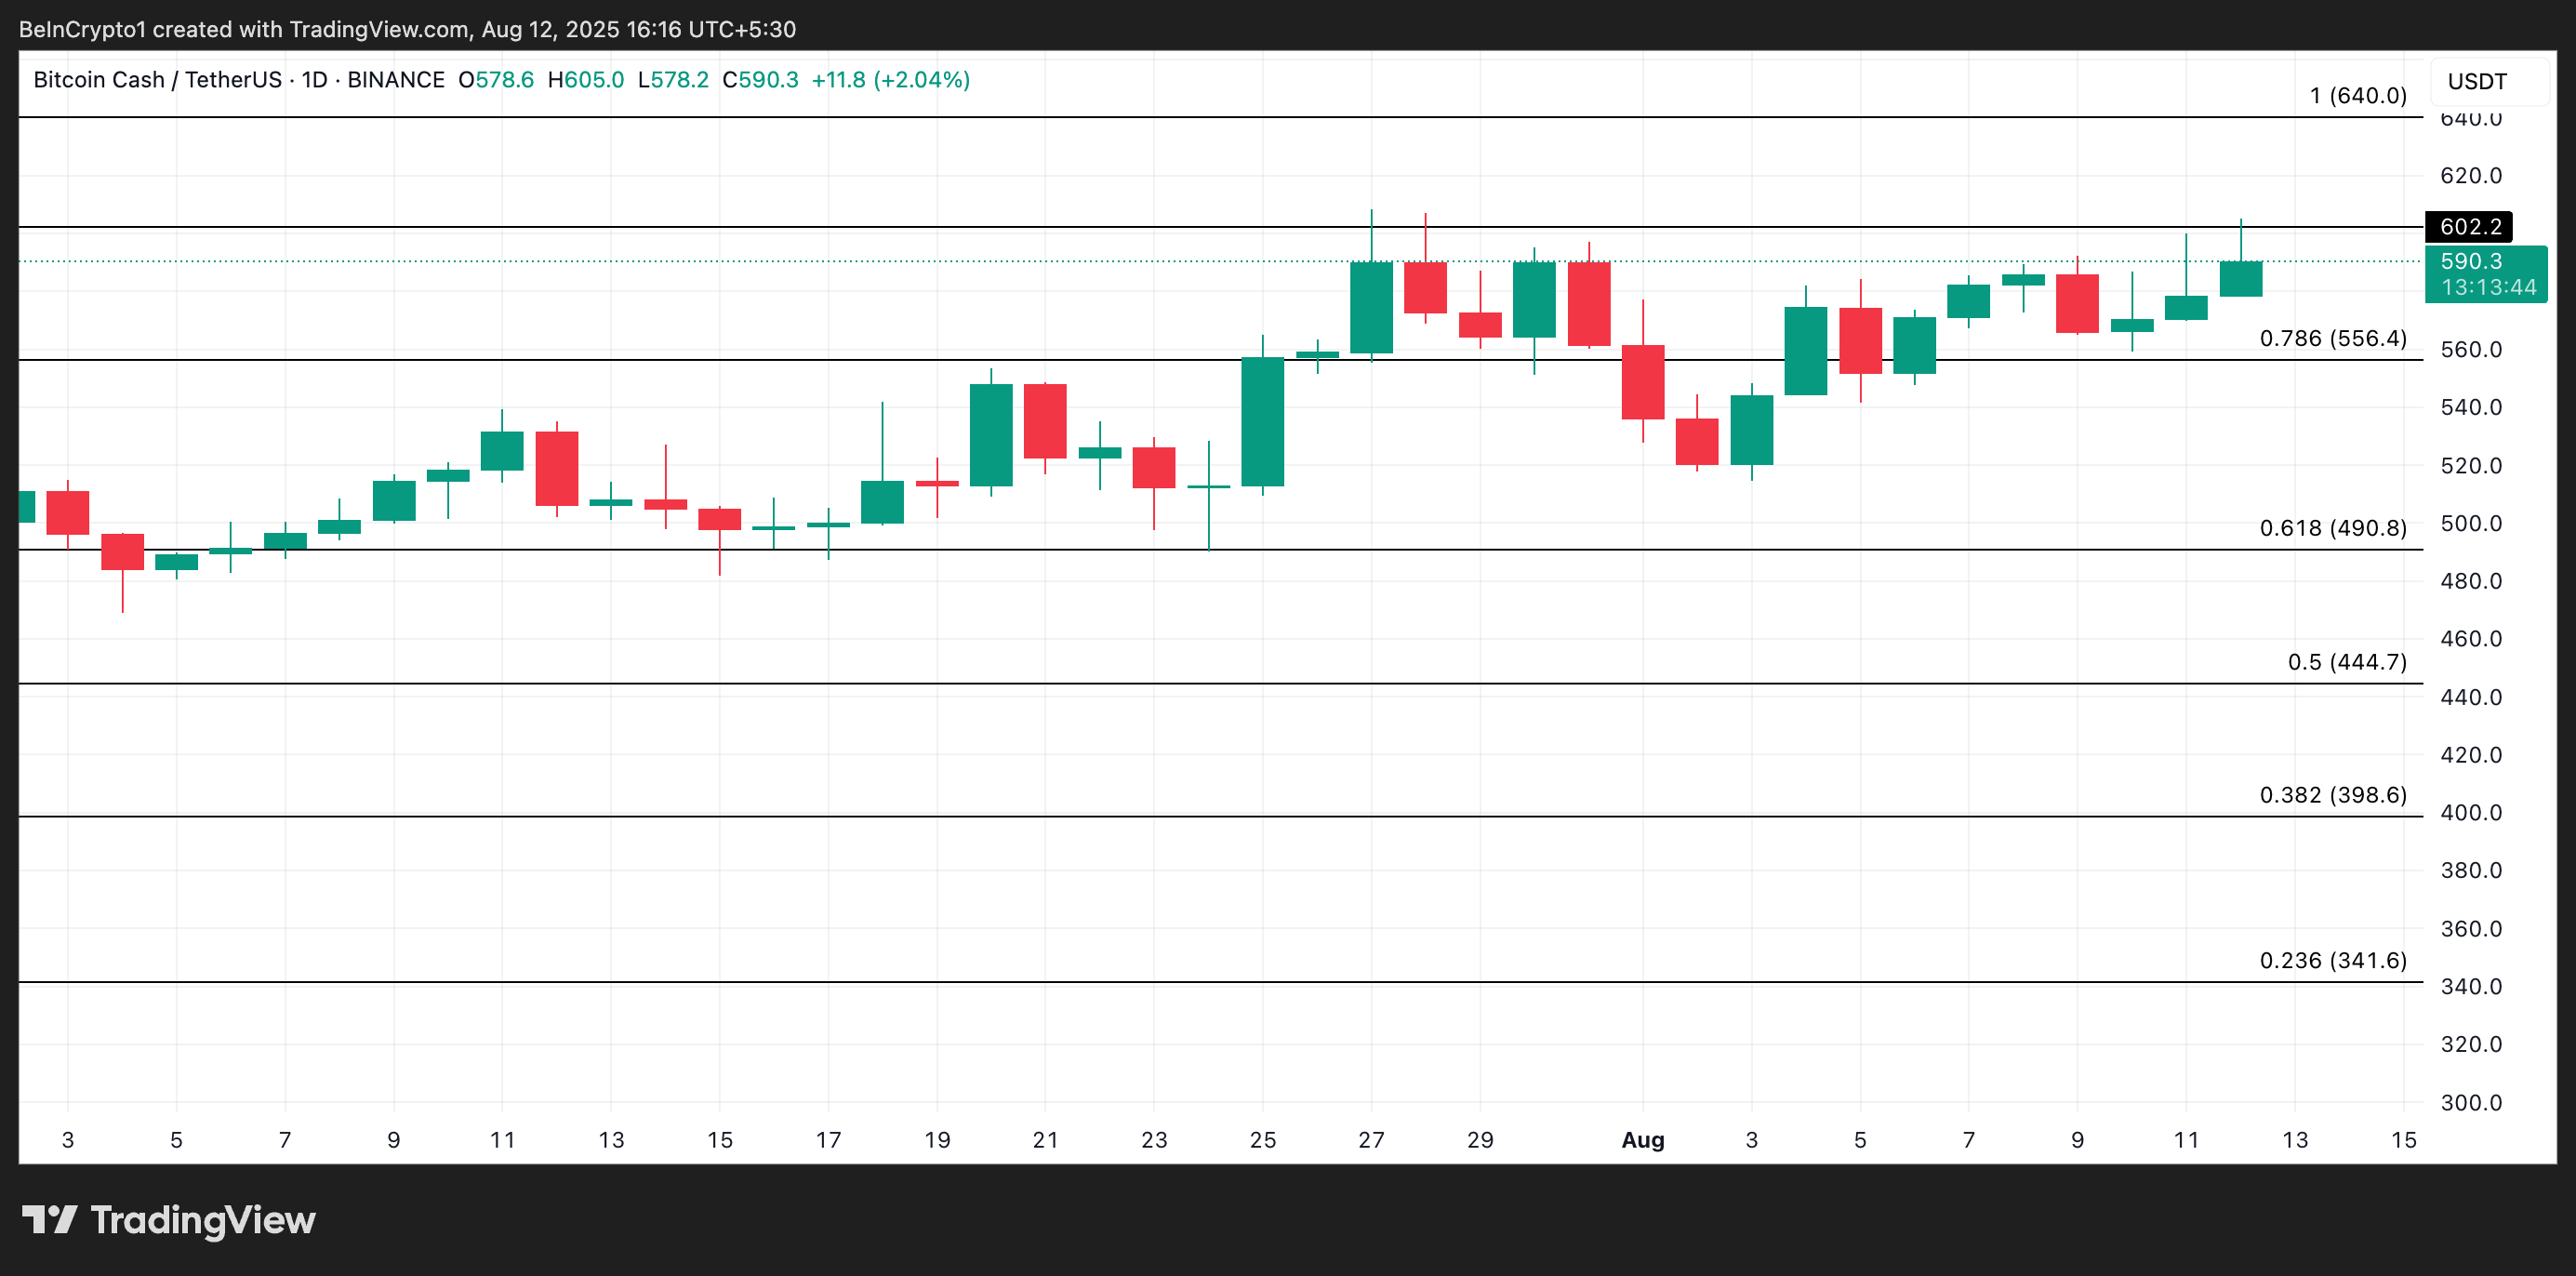Click the TradingView logo icon
2576x1276 pixels.
[x=50, y=1219]
